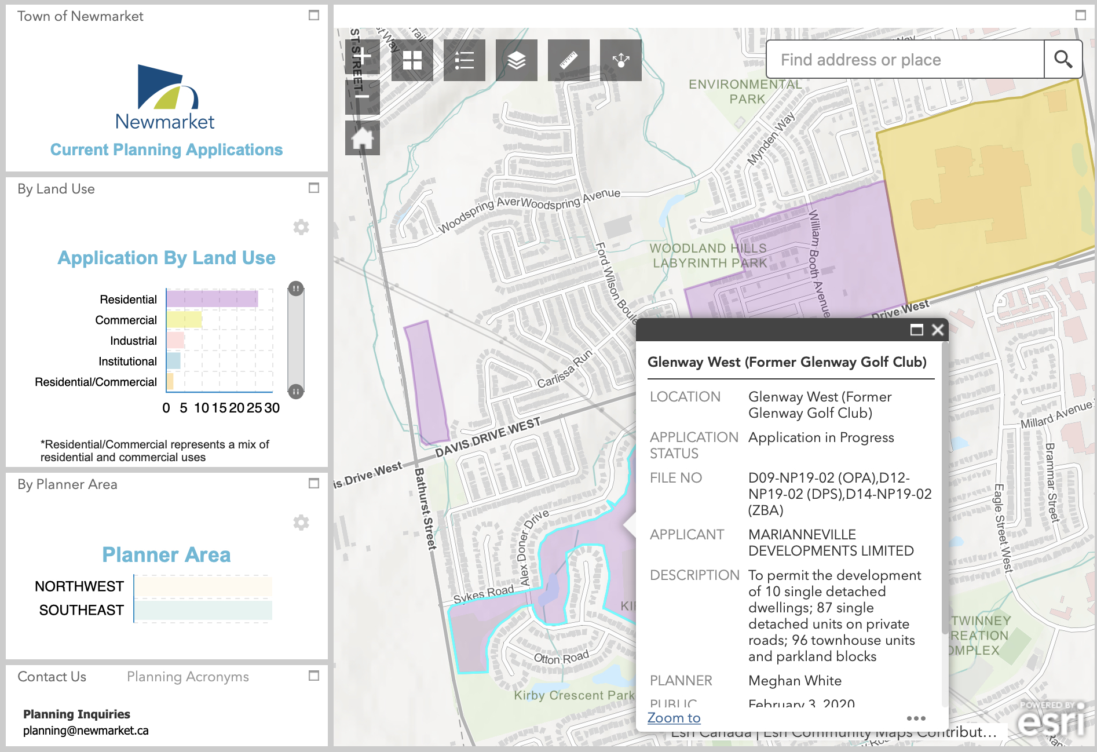Open the legend list tool

pyautogui.click(x=465, y=60)
